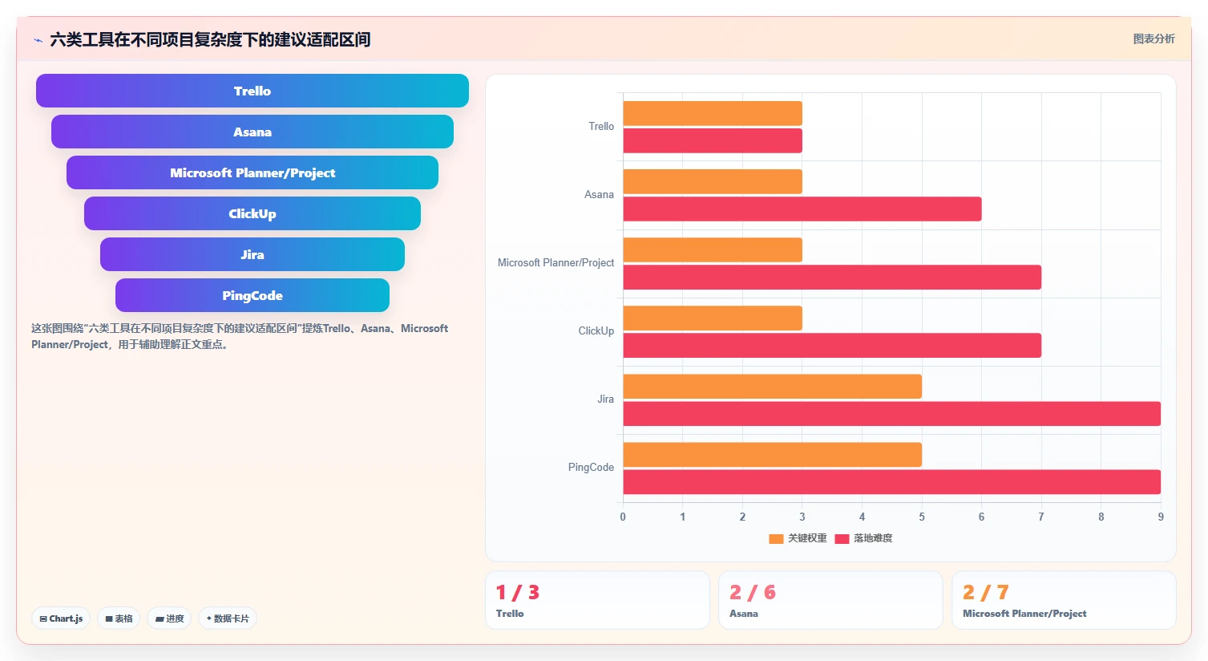This screenshot has width=1208, height=661.
Task: Click ClickUp's red 落地难度 bar
Action: [832, 345]
